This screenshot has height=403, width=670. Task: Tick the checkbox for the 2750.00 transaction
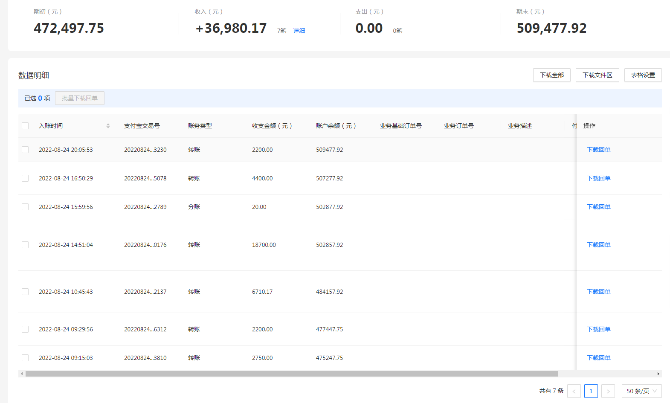point(25,358)
